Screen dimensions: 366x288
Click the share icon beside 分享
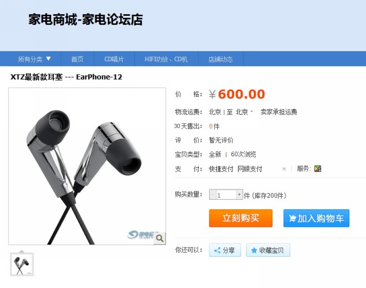(x=217, y=251)
